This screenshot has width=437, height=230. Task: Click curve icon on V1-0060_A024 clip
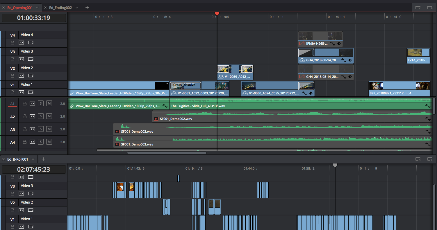pyautogui.click(x=304, y=93)
